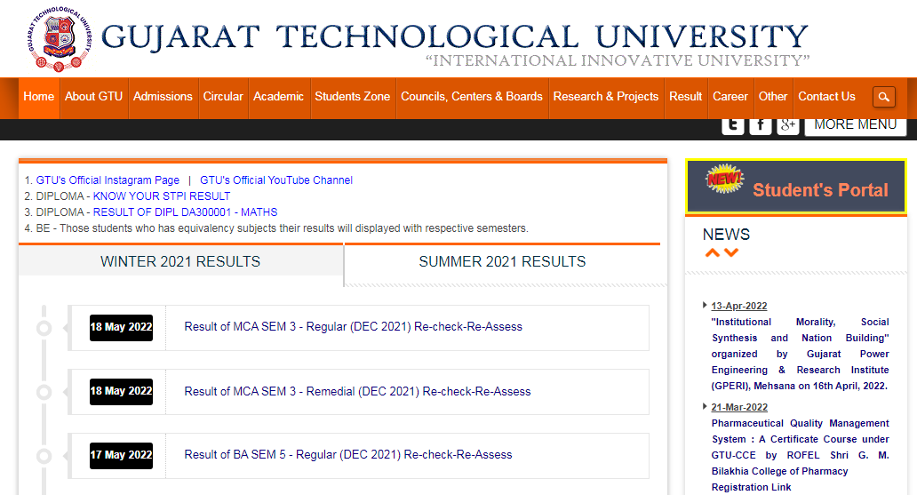
Task: Open MCA SEM 3 Regular Re-check result
Action: [x=354, y=326]
